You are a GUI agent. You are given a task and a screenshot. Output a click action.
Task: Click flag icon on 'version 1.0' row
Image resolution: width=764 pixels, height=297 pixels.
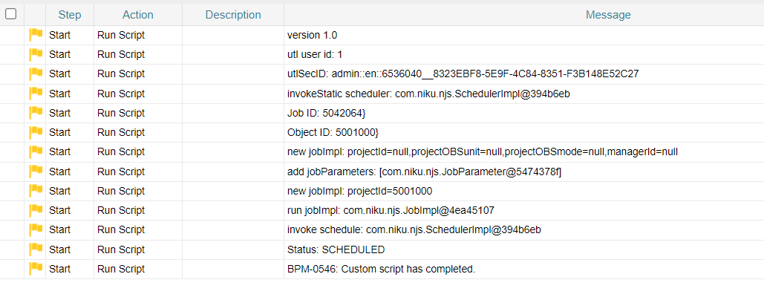36,35
